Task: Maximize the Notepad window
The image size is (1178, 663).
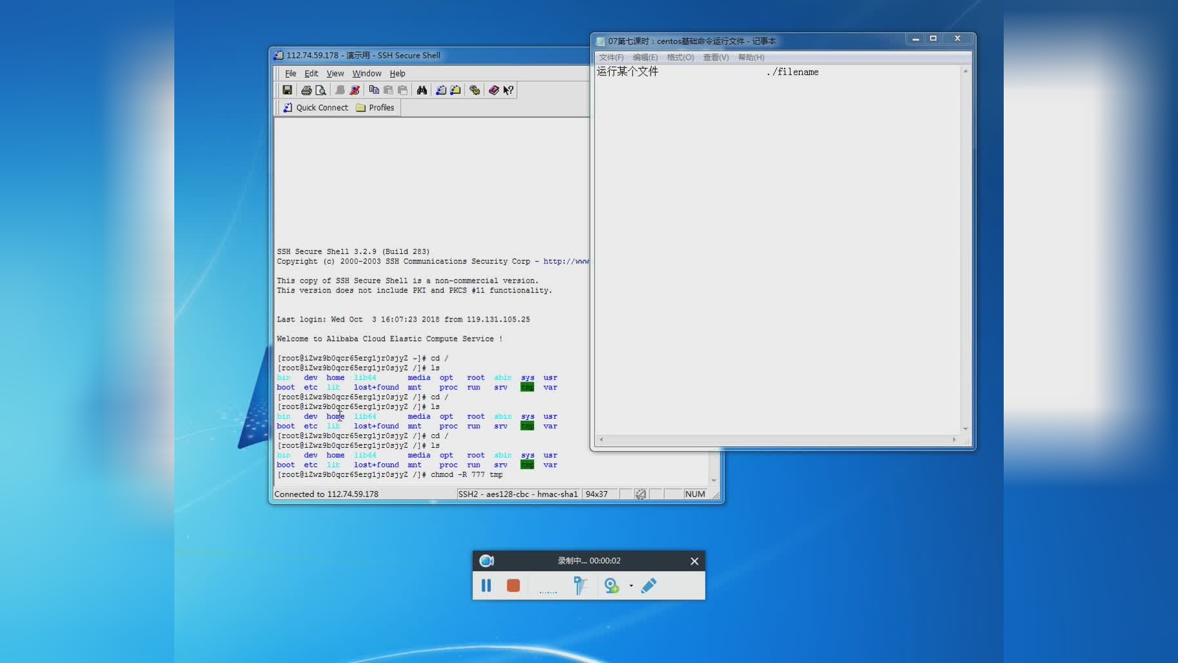Action: (933, 39)
